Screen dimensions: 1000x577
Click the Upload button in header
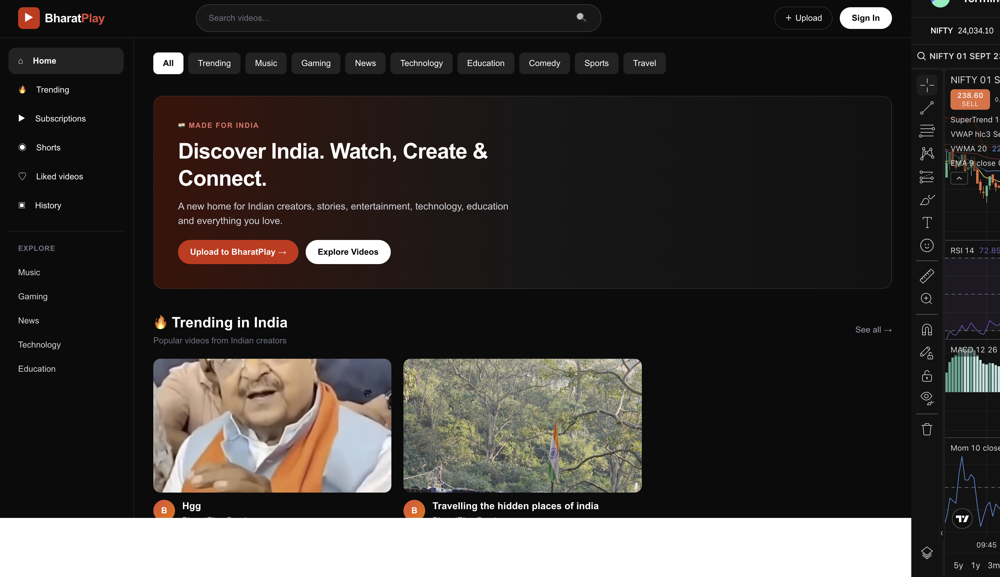tap(803, 18)
